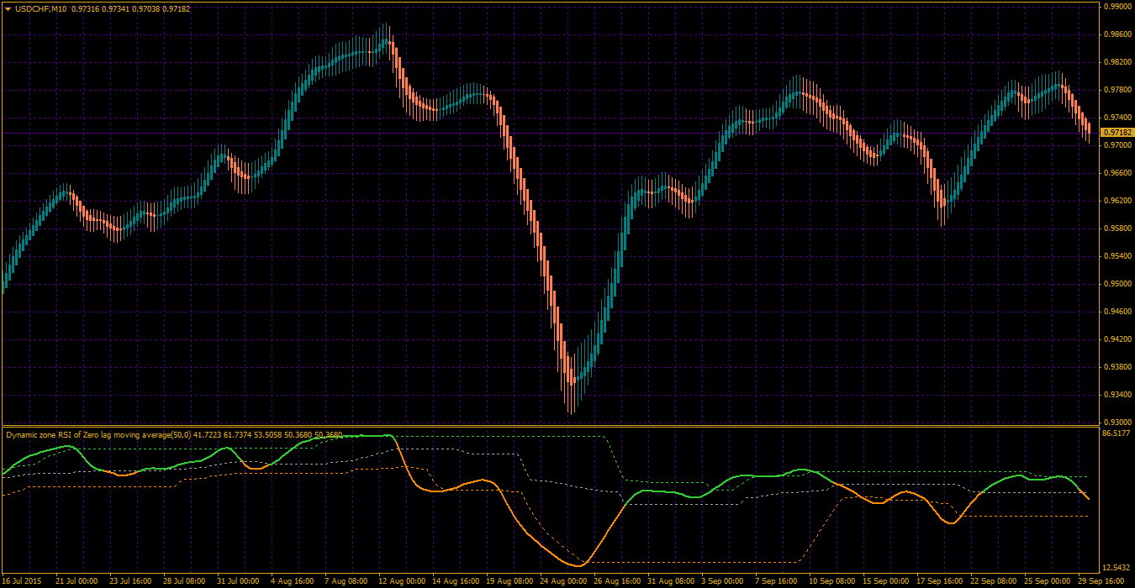Screen dimensions: 1135x588
Task: Click the 29 Sep 16:00 time label
Action: 1100,581
